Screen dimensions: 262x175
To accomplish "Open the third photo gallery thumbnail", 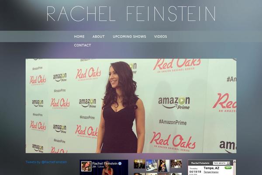I will point(164,166).
